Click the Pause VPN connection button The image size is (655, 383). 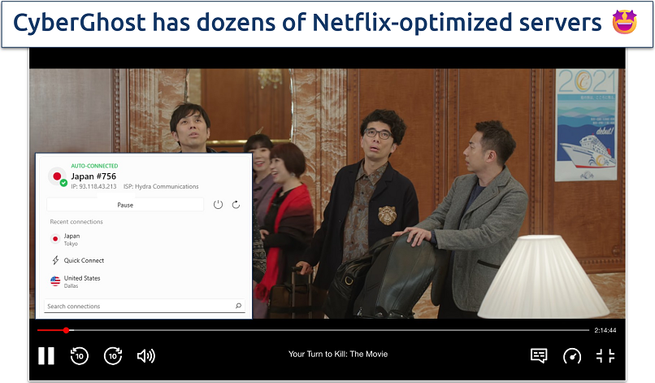click(x=125, y=205)
